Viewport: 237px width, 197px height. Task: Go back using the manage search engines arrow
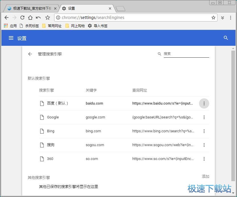30,54
